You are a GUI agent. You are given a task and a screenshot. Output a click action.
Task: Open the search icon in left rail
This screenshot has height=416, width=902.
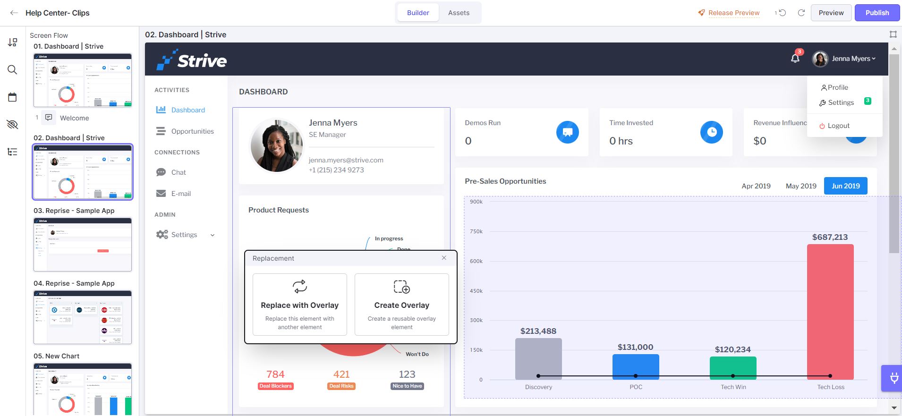click(13, 70)
